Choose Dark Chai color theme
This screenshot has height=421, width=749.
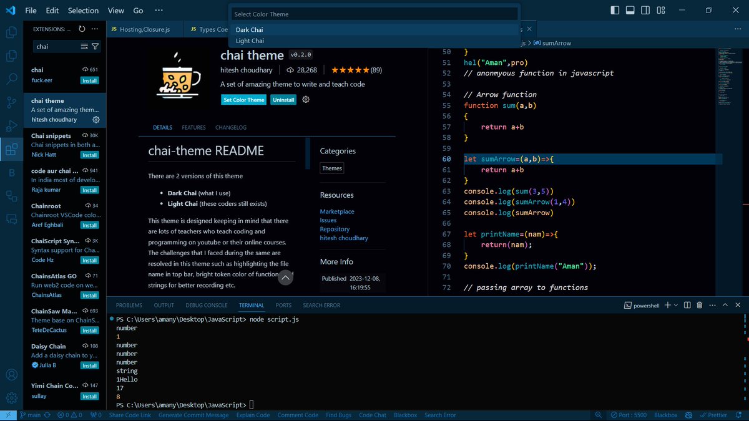(374, 29)
